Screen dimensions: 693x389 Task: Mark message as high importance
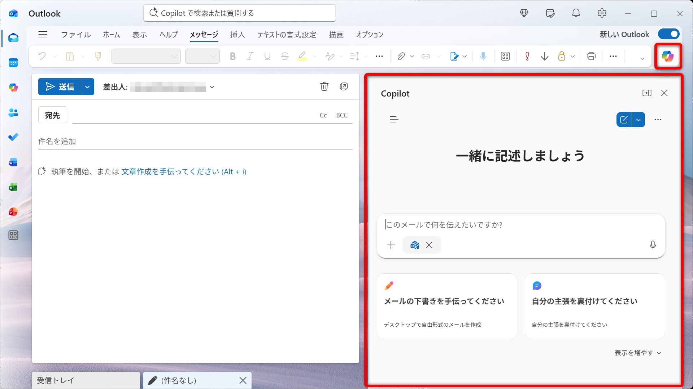point(527,56)
